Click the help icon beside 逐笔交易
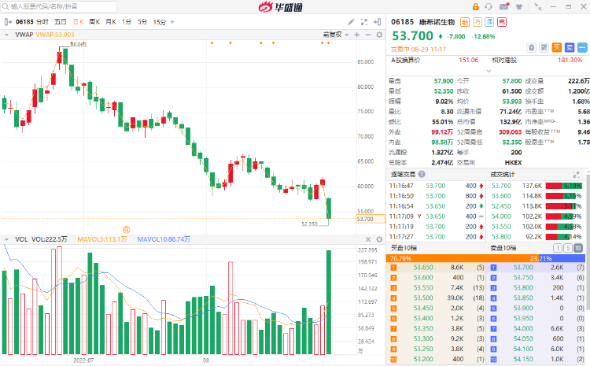The image size is (590, 366). point(422,174)
